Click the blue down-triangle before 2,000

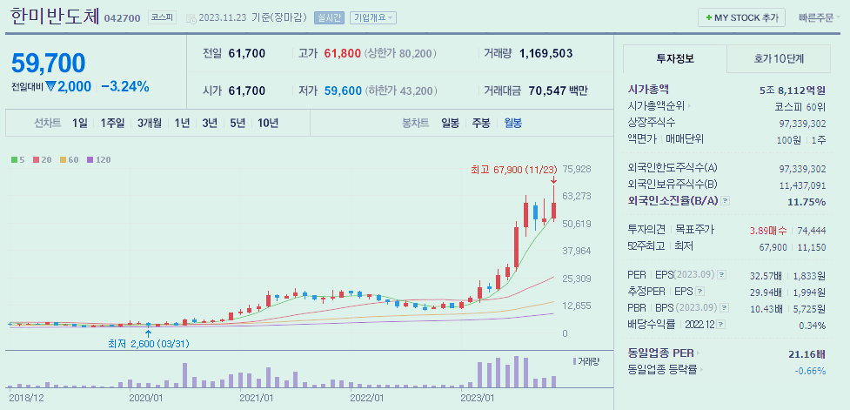(51, 87)
